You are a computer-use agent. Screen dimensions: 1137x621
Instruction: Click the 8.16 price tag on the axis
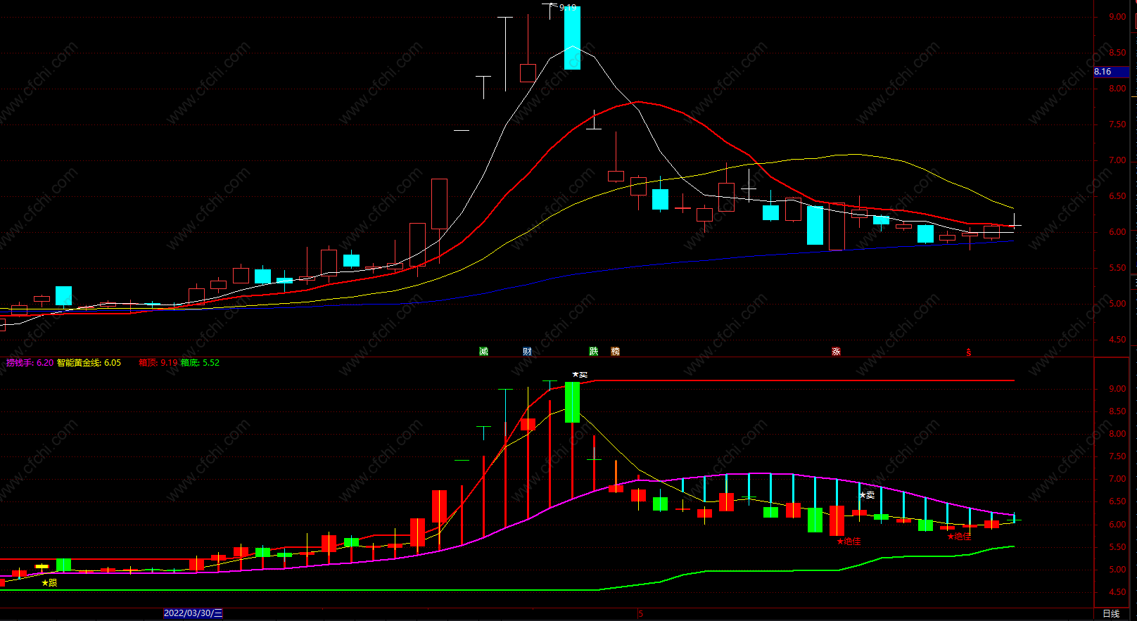click(x=1111, y=72)
